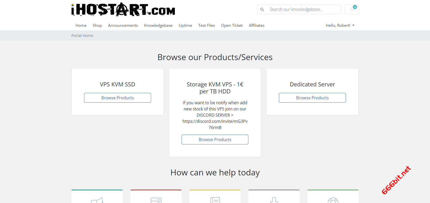Open the lifebuoy support card icon
Viewport: 430px width, 203px height.
click(333, 200)
